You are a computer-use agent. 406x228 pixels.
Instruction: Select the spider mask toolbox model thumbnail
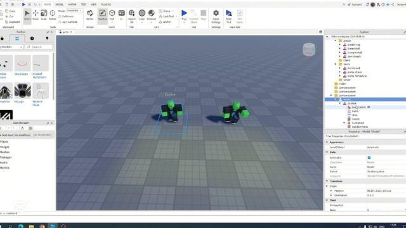(x=23, y=91)
